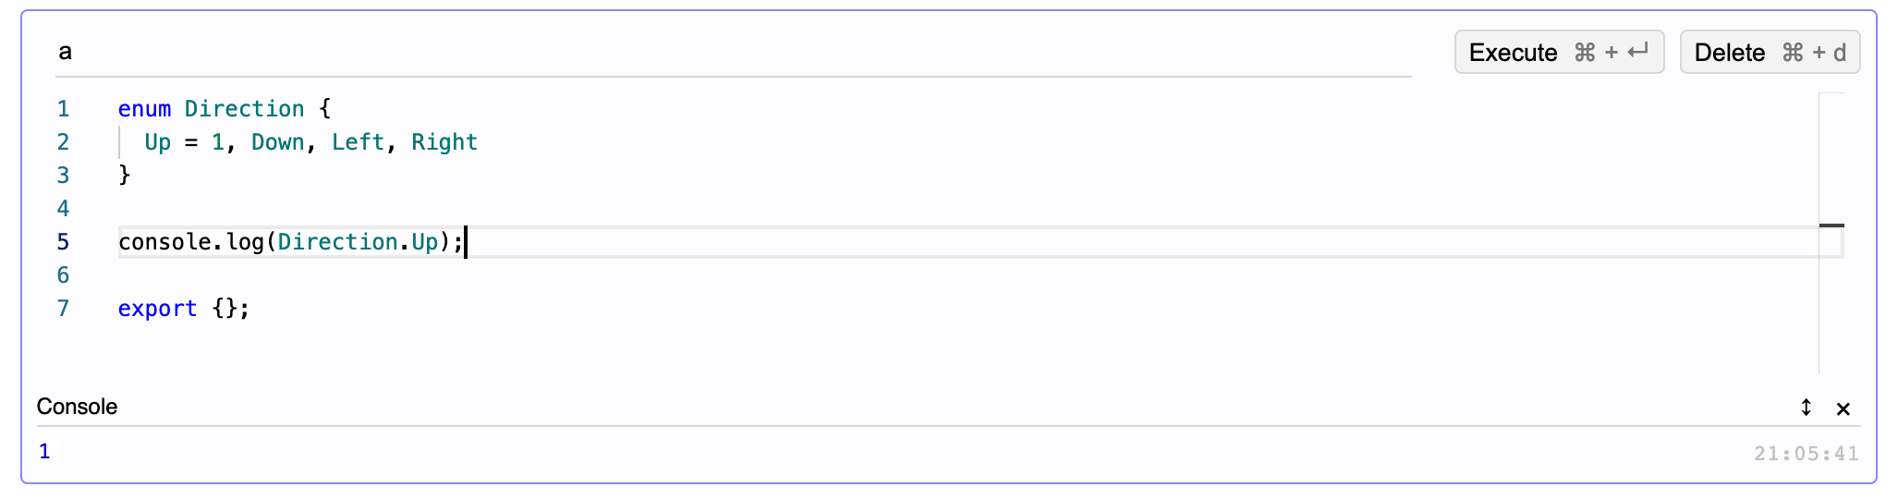Click the export keyword on line 7
The height and width of the screenshot is (499, 1898).
click(157, 309)
